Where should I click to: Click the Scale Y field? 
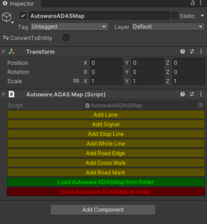[x=148, y=81]
